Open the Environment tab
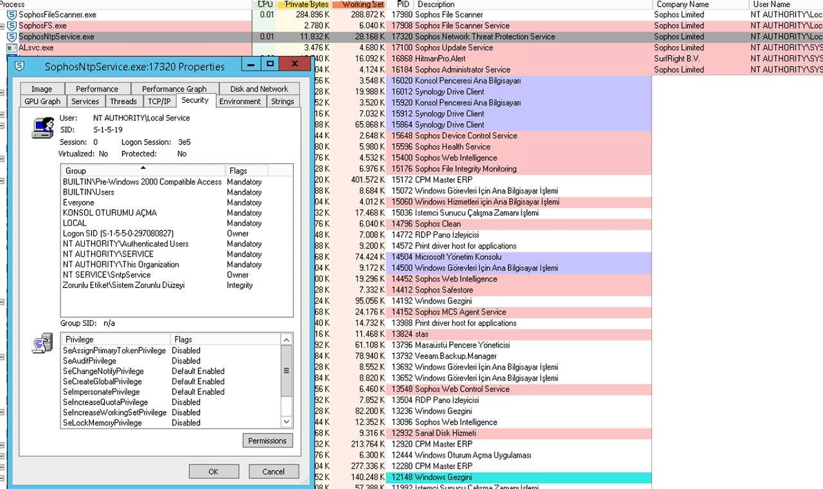The image size is (823, 489). point(240,102)
